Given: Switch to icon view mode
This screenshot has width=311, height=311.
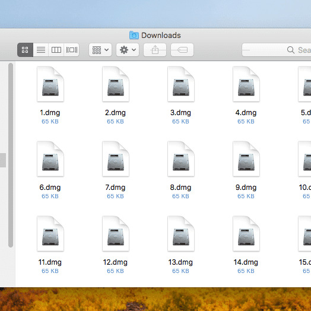Looking at the screenshot, I should [x=25, y=50].
